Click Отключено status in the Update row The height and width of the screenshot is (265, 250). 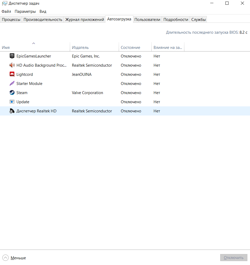pos(131,102)
